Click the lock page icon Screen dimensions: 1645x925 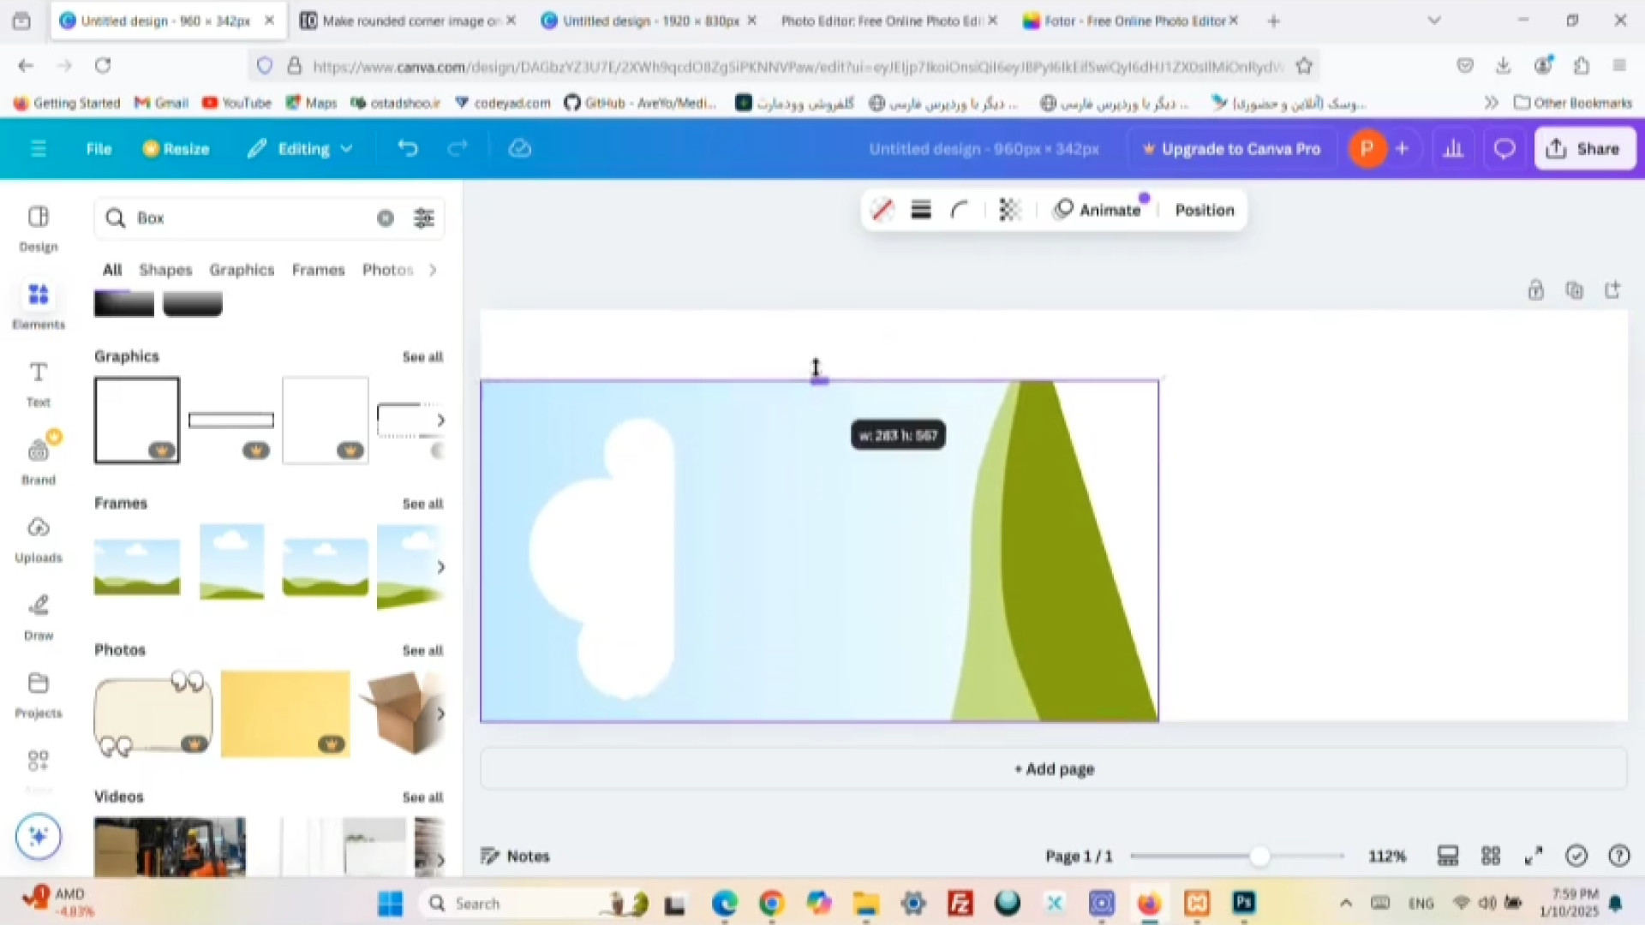[x=1535, y=290]
